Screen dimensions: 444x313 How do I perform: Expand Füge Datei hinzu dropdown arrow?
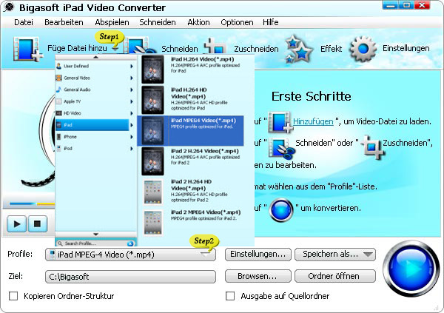[x=115, y=49]
